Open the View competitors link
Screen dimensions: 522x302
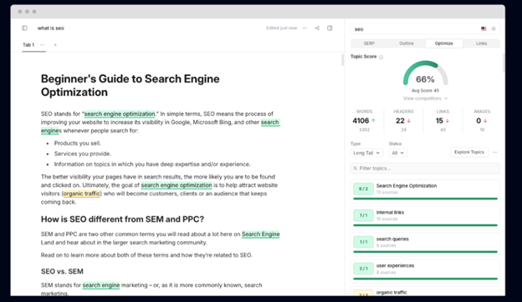click(425, 98)
